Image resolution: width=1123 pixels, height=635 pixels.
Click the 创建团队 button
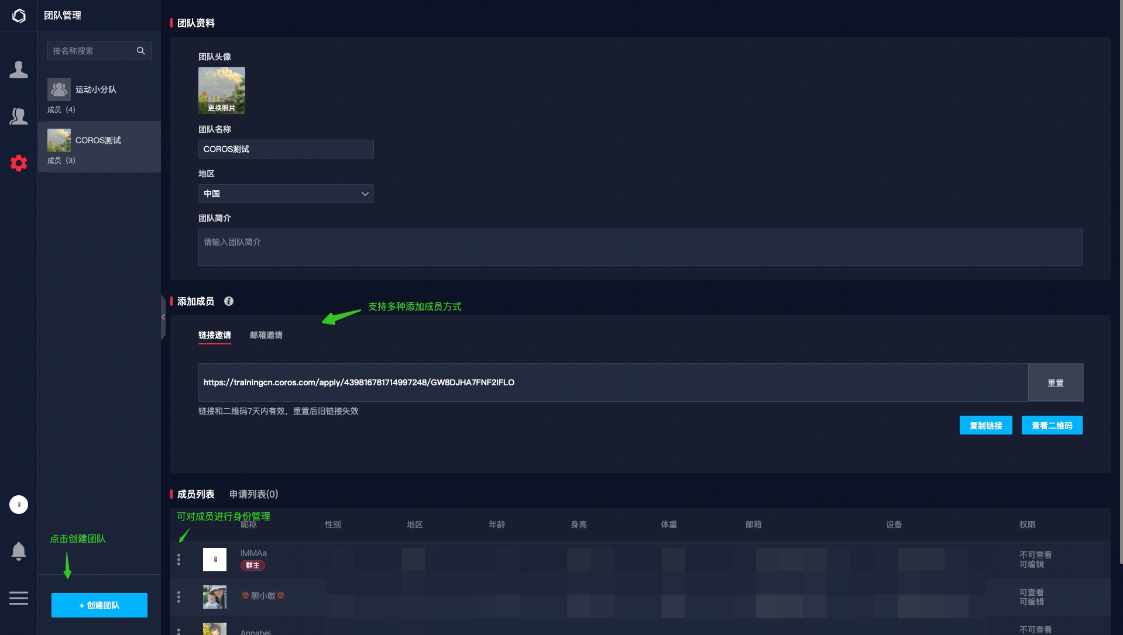[99, 605]
